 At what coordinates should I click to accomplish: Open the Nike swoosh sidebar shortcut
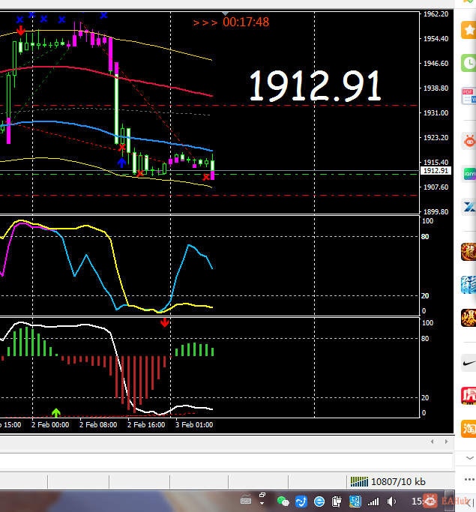click(x=469, y=363)
